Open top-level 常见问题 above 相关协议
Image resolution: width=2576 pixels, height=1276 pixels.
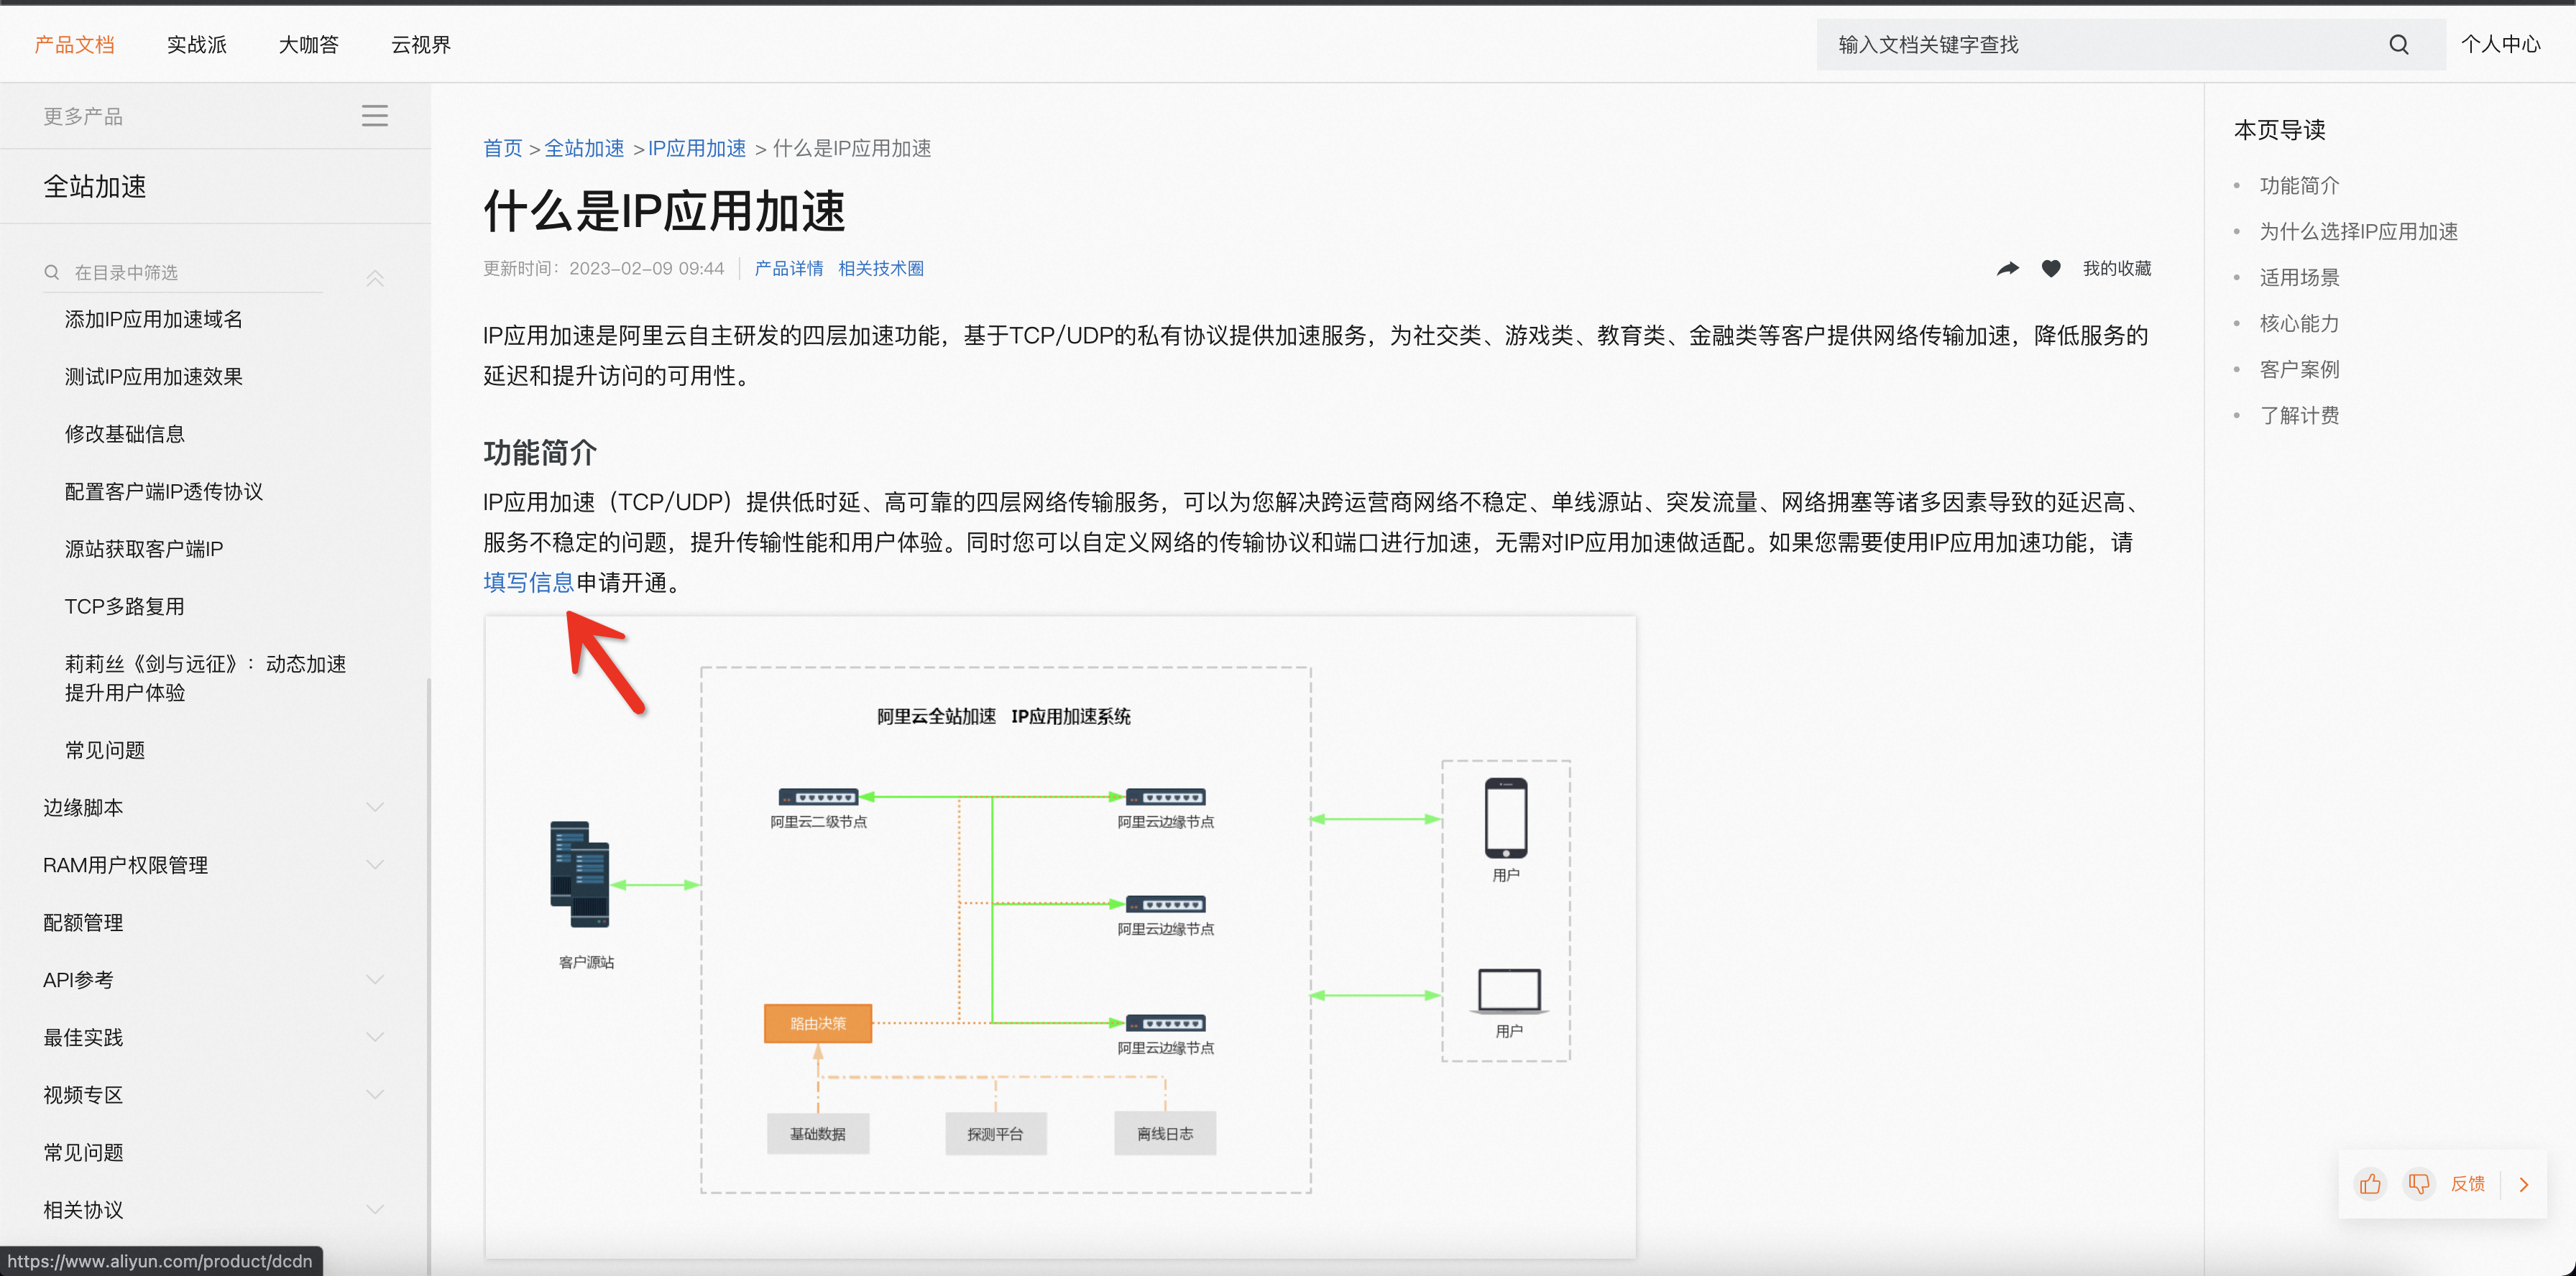[83, 1152]
